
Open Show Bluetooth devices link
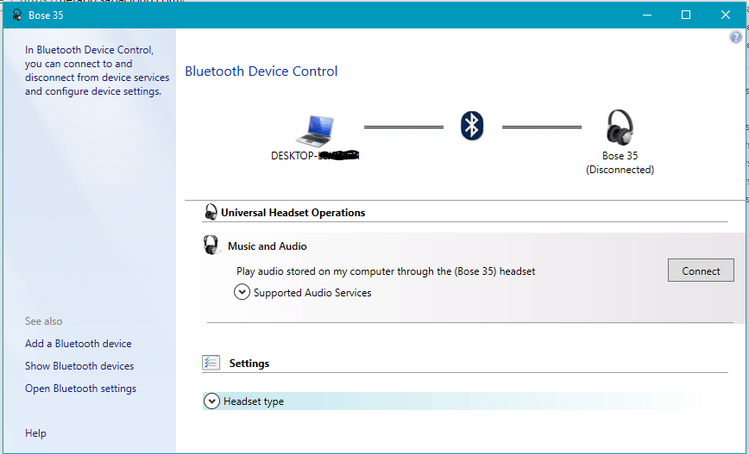(79, 366)
